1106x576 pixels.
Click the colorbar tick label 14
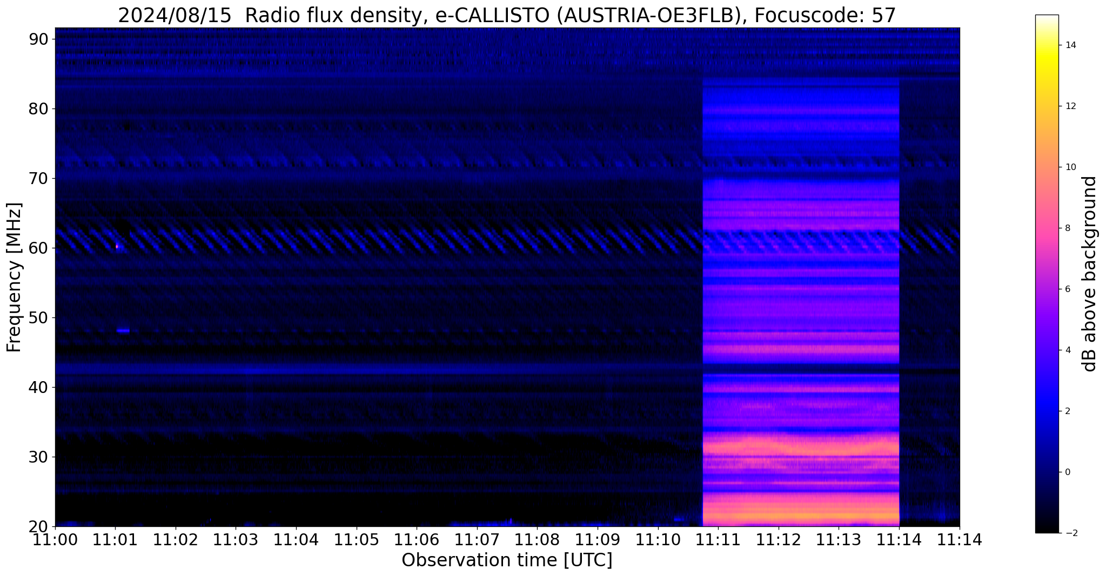point(1070,45)
